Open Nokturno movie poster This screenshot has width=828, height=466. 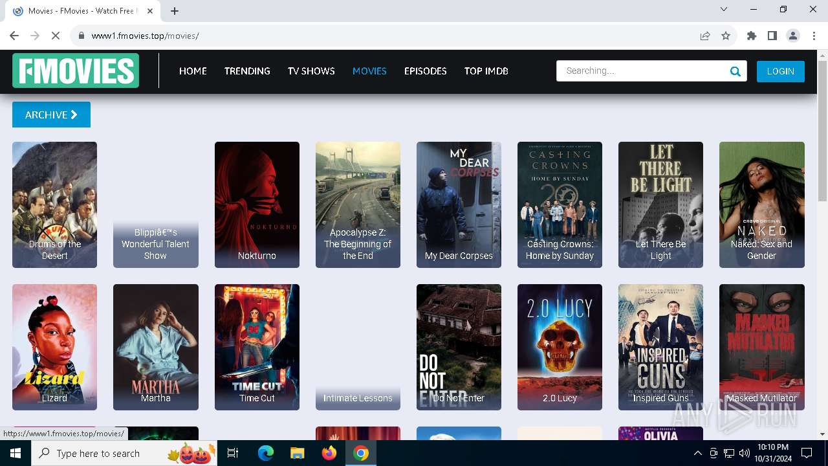click(x=257, y=205)
